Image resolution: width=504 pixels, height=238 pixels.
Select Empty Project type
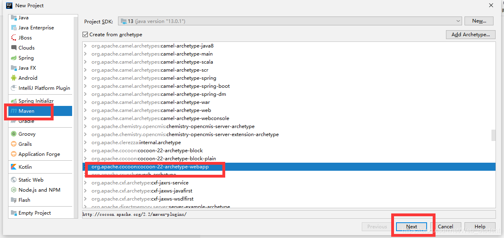click(x=40, y=213)
